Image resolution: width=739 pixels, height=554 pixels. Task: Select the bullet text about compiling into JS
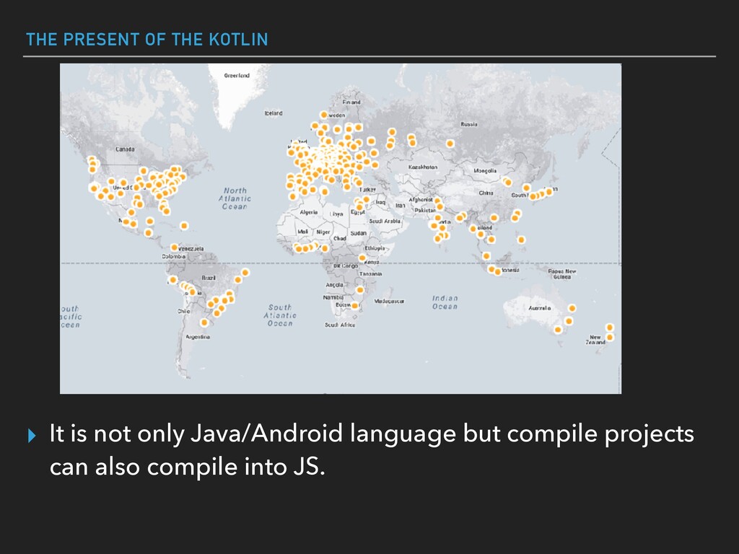(372, 450)
